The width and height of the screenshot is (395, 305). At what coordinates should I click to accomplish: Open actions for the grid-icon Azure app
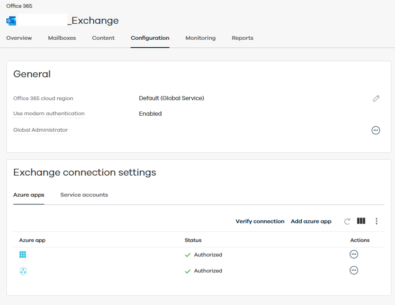[x=354, y=254]
